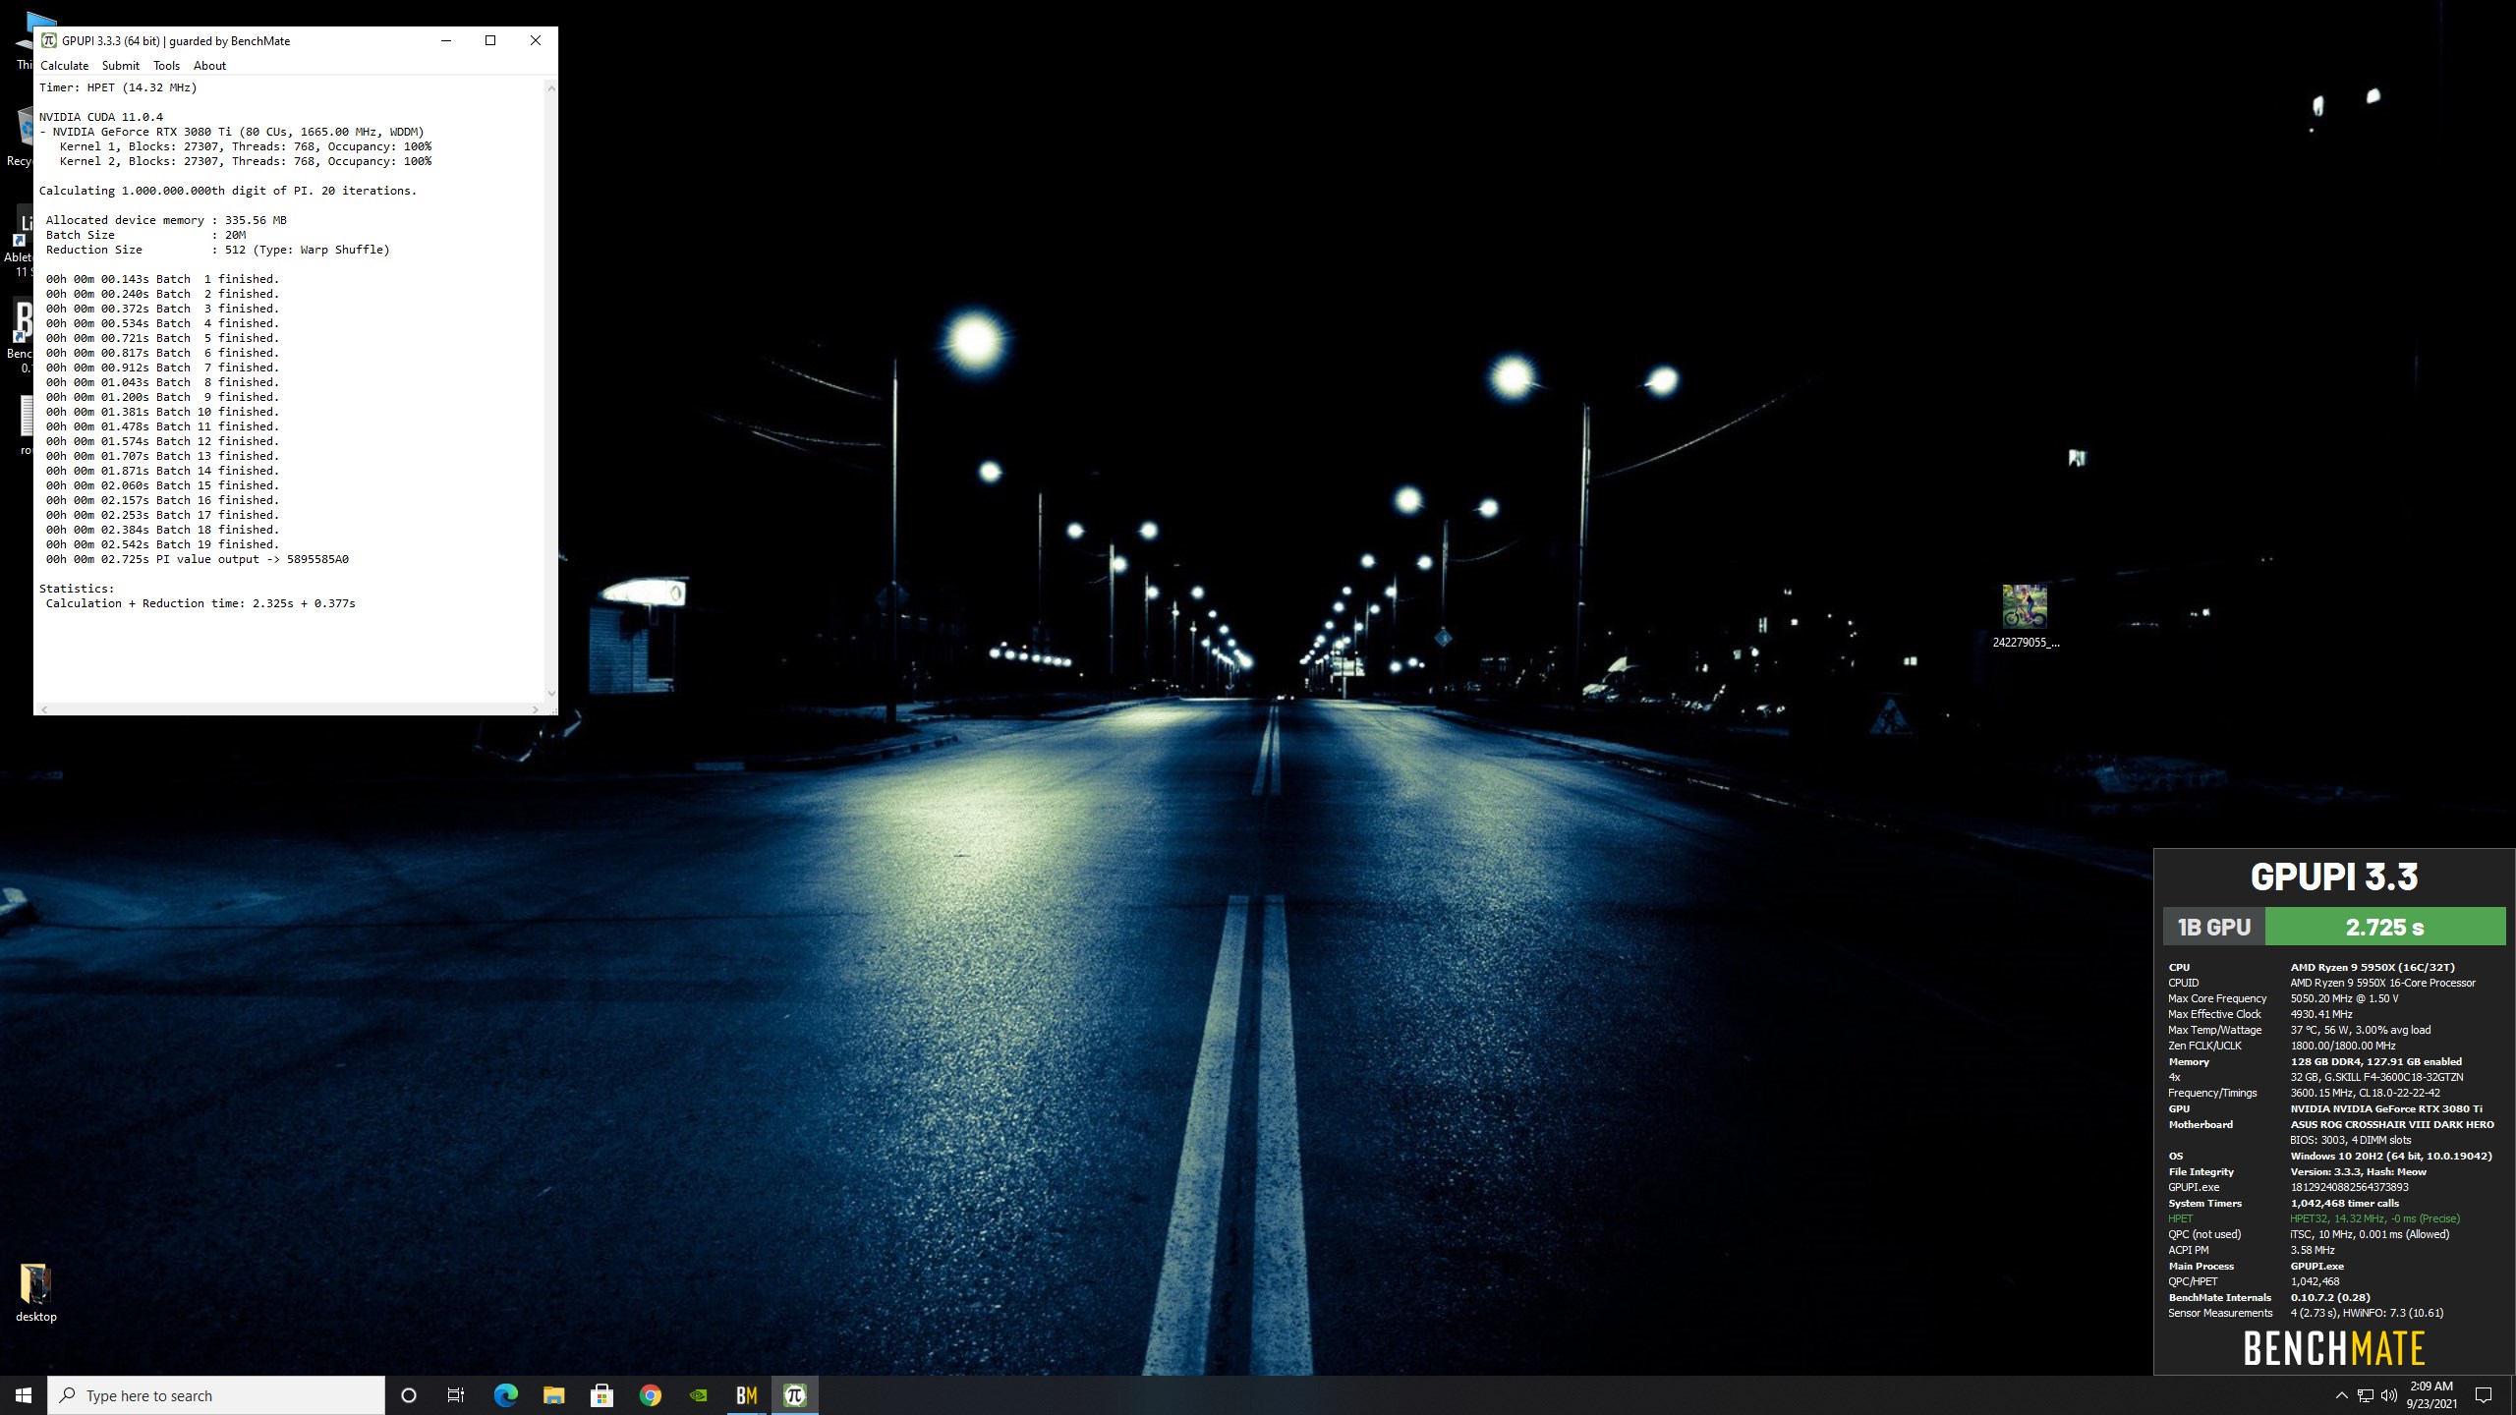Open the Windows Start menu
This screenshot has height=1415, width=2516.
point(24,1395)
